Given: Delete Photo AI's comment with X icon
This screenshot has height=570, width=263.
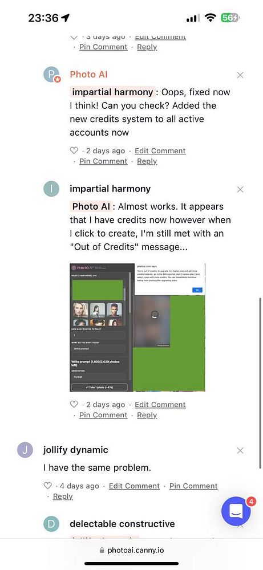Looking at the screenshot, I should pos(240,75).
